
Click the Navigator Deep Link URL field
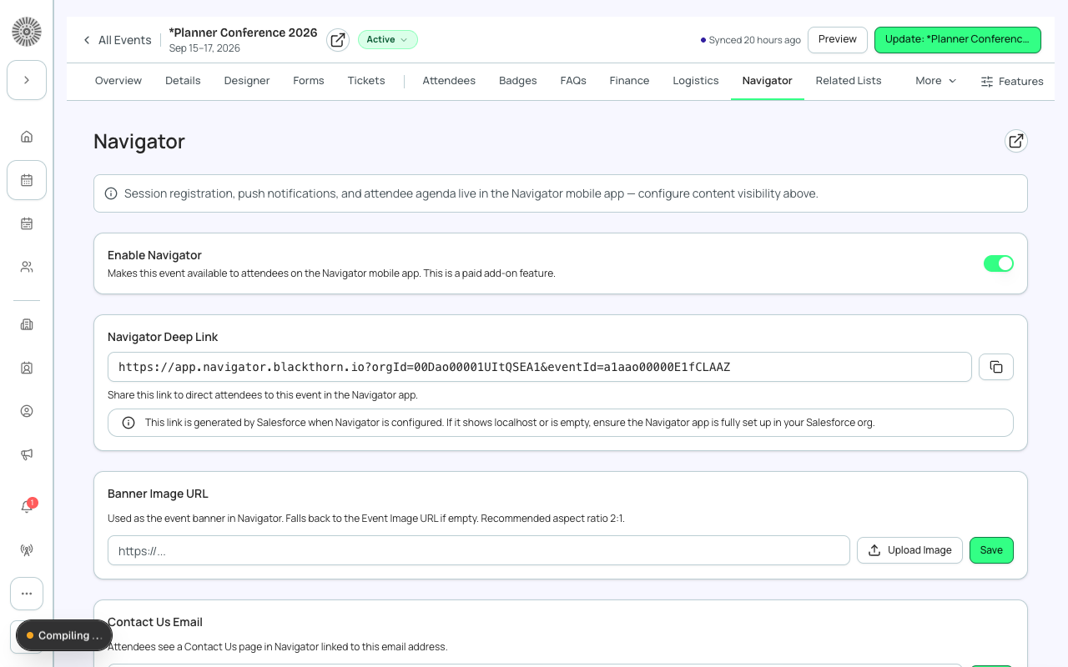(x=540, y=367)
